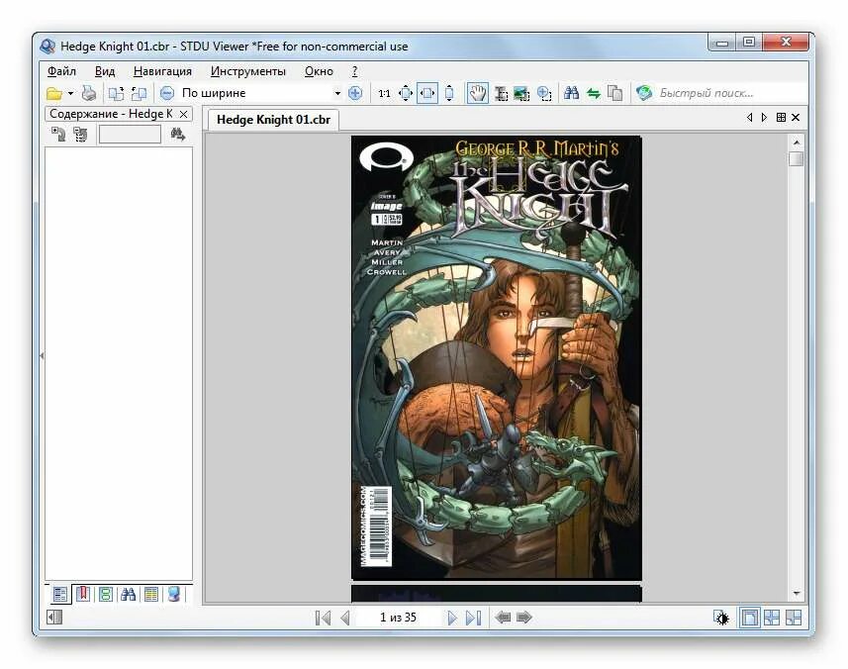Click the Print icon in toolbar
Viewport: 848px width, 669px height.
[x=89, y=94]
